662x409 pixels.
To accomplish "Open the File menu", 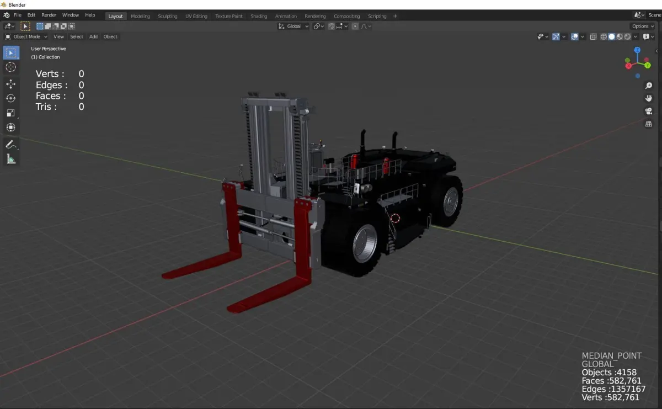I will (x=18, y=15).
